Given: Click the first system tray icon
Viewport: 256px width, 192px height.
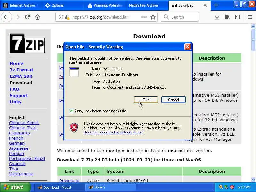Looking at the screenshot, I should click(220, 187).
